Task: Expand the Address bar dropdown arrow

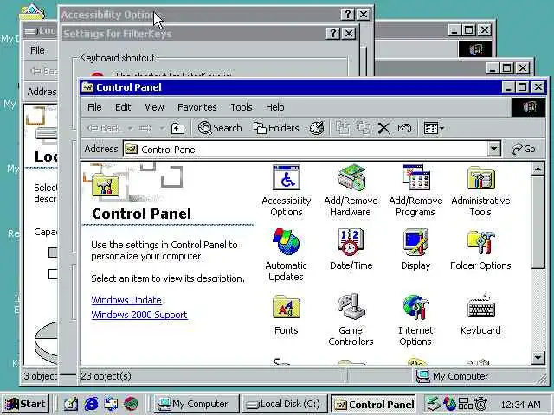Action: pos(494,149)
